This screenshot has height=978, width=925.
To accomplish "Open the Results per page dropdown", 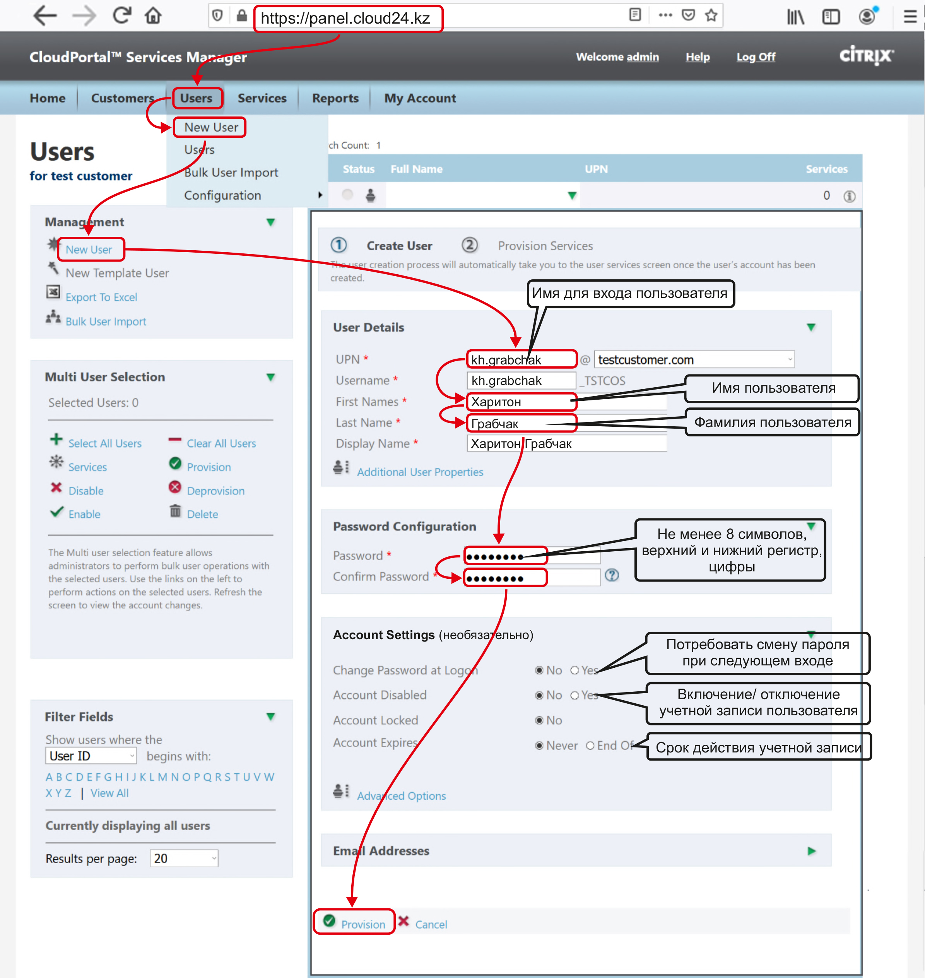I will coord(184,858).
